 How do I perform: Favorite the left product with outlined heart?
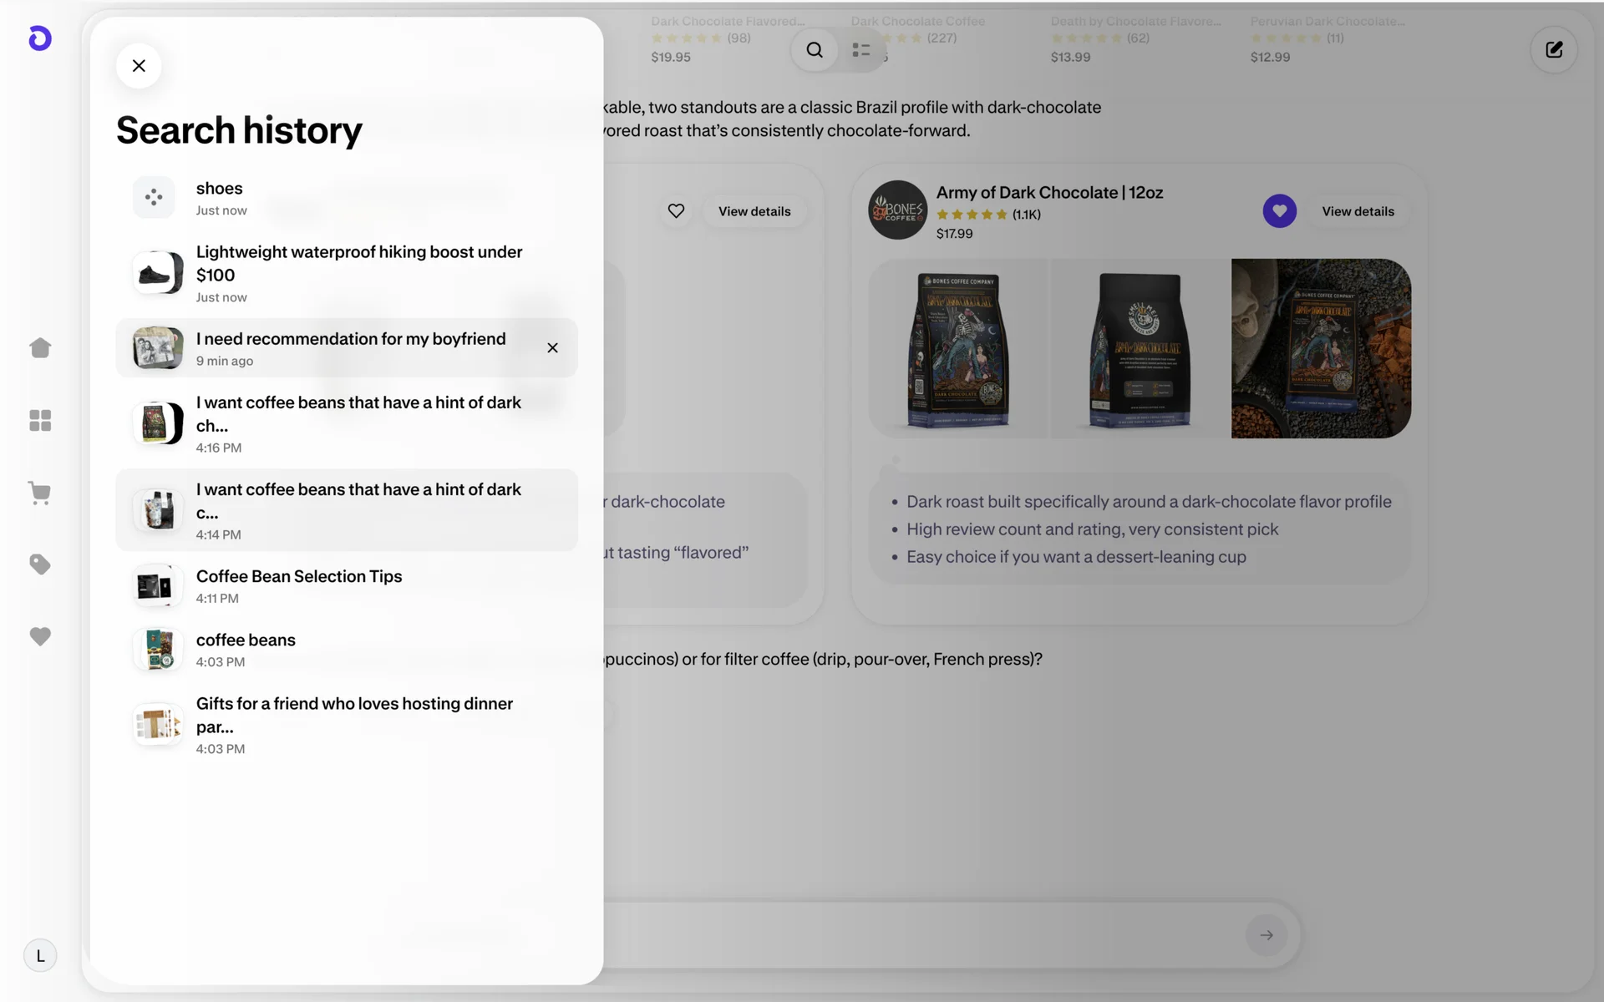(x=676, y=211)
